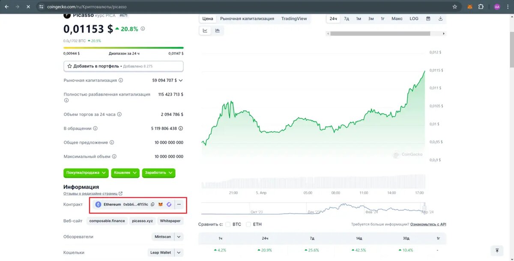
Task: Show info icon beside В обращении label
Action: point(95,129)
